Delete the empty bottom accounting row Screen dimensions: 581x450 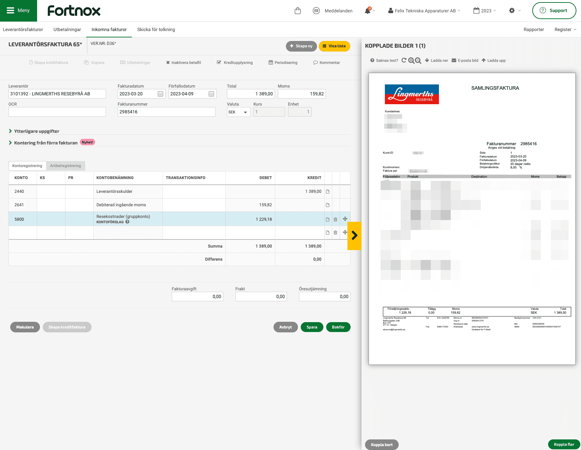[x=335, y=232]
